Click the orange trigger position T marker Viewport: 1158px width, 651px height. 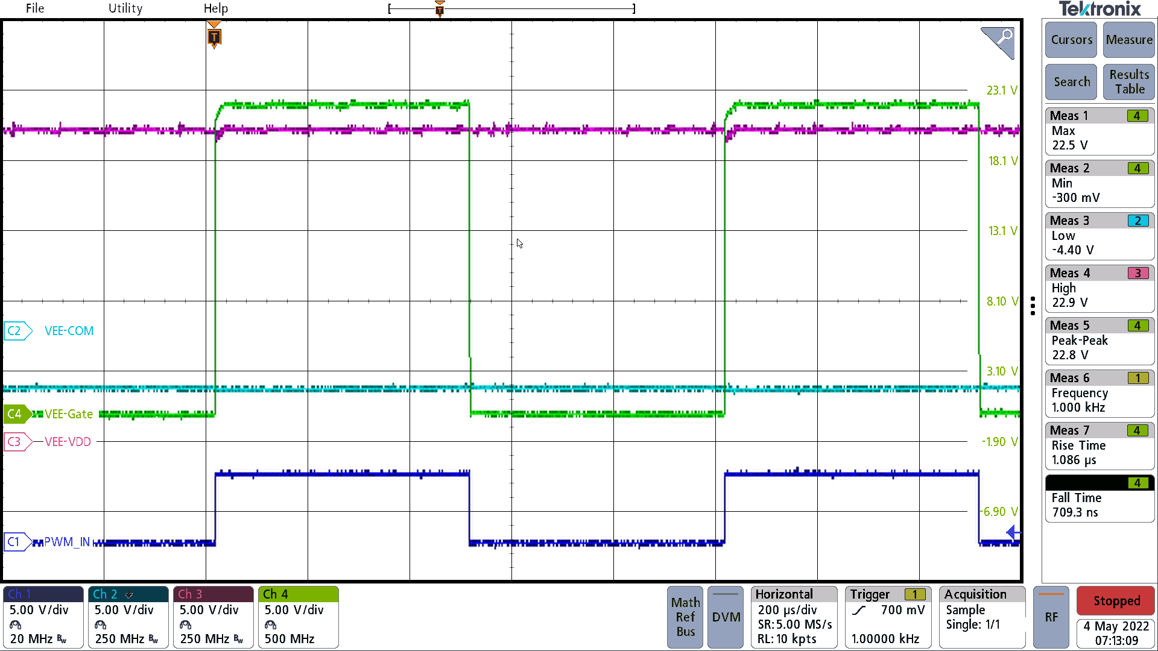click(x=214, y=37)
